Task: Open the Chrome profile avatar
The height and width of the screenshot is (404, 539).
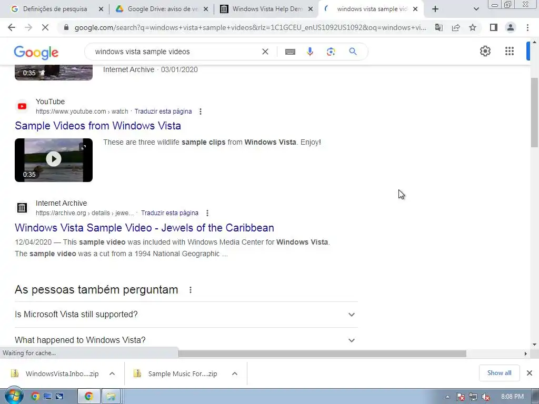Action: click(511, 27)
